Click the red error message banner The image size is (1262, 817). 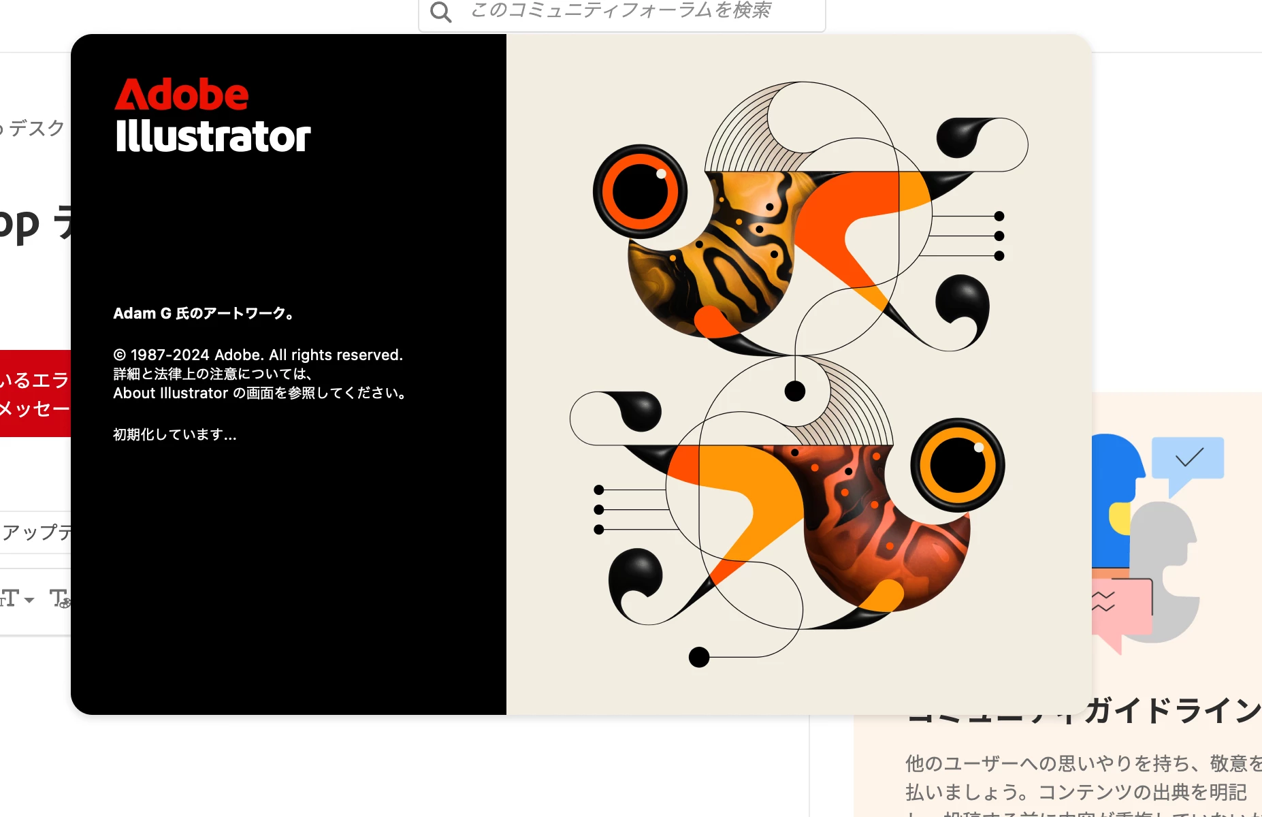tap(35, 394)
